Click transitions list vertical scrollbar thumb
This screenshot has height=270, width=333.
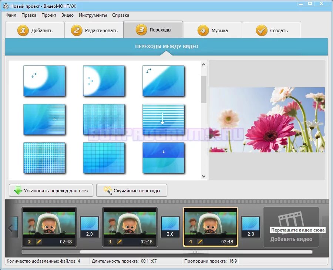(x=203, y=90)
